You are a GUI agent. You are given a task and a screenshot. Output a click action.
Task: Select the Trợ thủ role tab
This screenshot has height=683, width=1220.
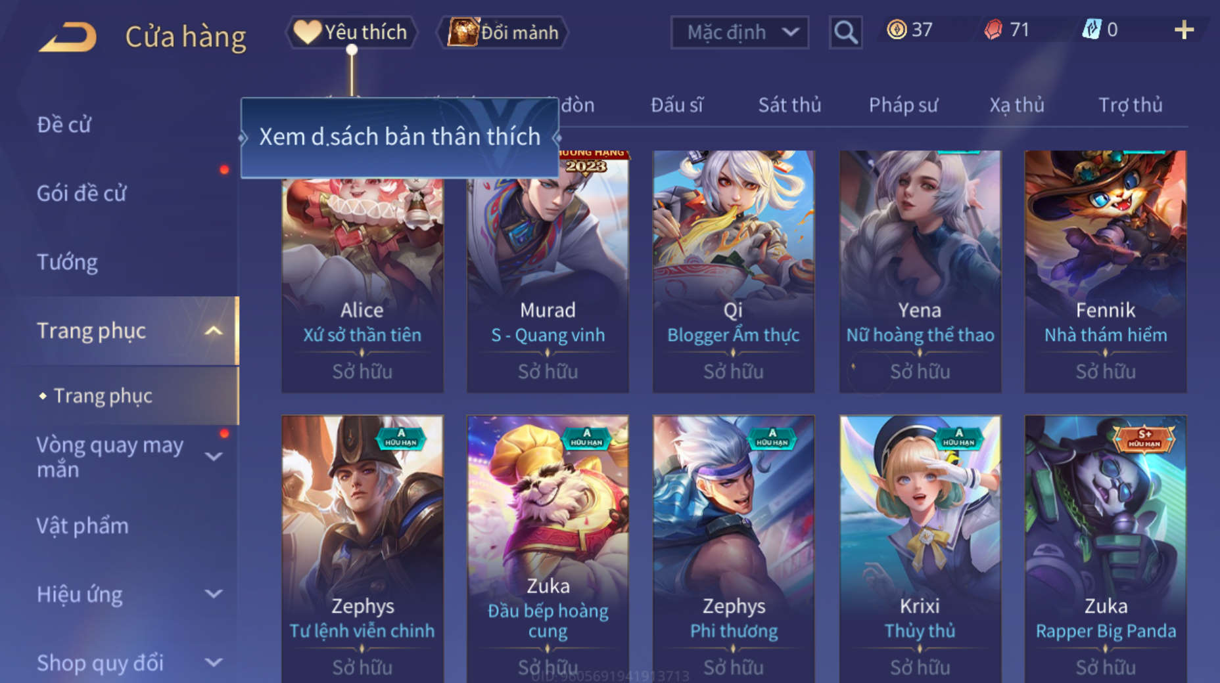(1130, 105)
